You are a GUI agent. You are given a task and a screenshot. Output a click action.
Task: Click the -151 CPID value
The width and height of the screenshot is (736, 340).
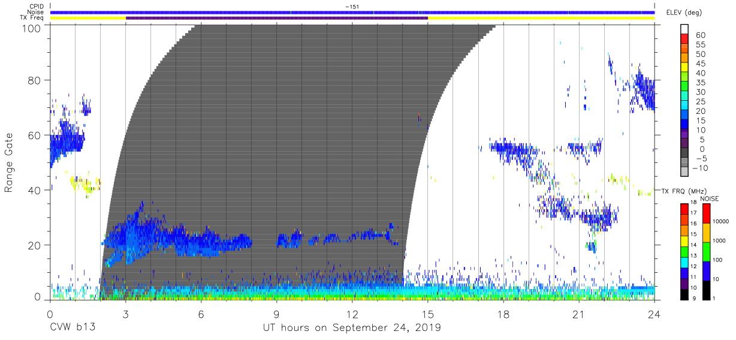(x=352, y=6)
